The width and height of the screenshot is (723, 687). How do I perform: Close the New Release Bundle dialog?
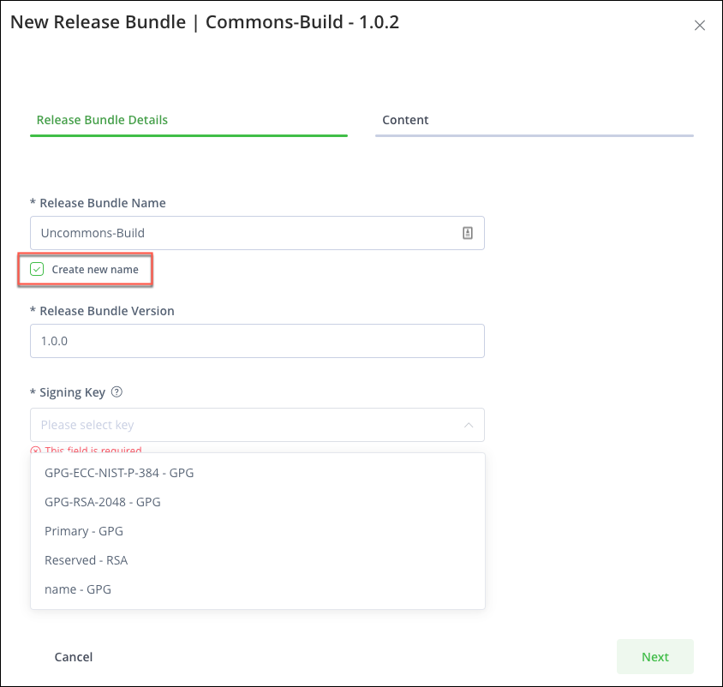tap(700, 25)
